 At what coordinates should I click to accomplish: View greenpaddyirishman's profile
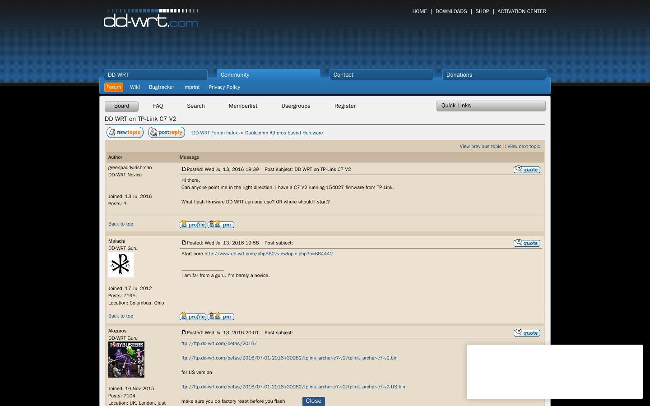193,224
